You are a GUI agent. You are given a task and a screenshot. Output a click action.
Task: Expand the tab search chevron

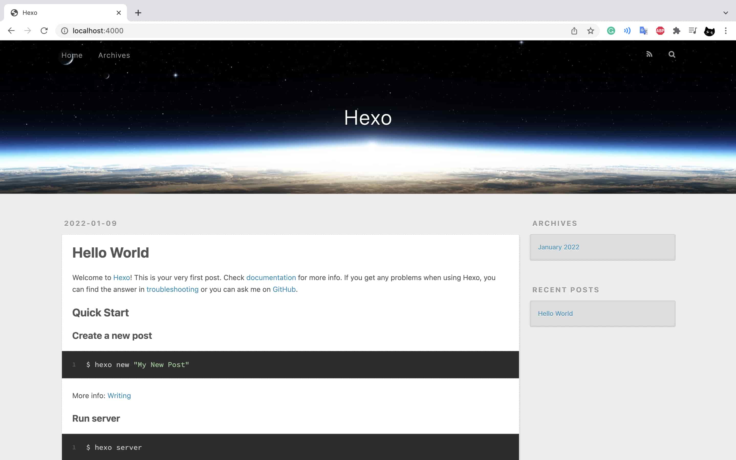click(x=726, y=13)
